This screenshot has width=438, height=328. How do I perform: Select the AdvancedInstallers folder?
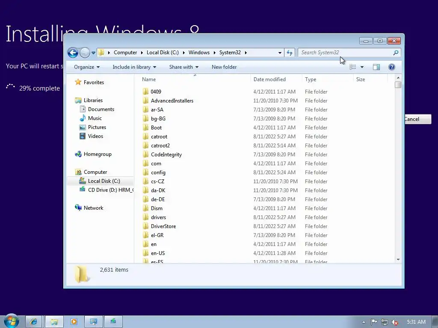coord(172,100)
